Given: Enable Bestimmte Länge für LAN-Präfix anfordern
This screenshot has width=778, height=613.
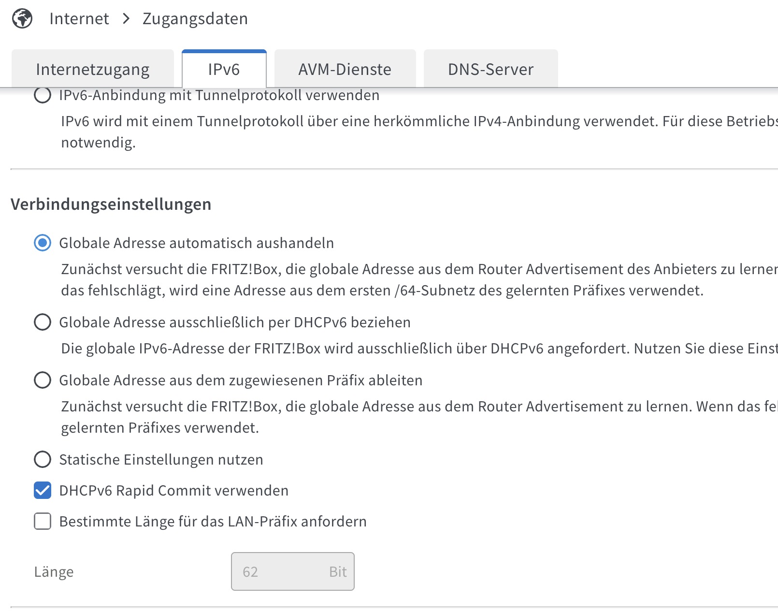Looking at the screenshot, I should [43, 521].
